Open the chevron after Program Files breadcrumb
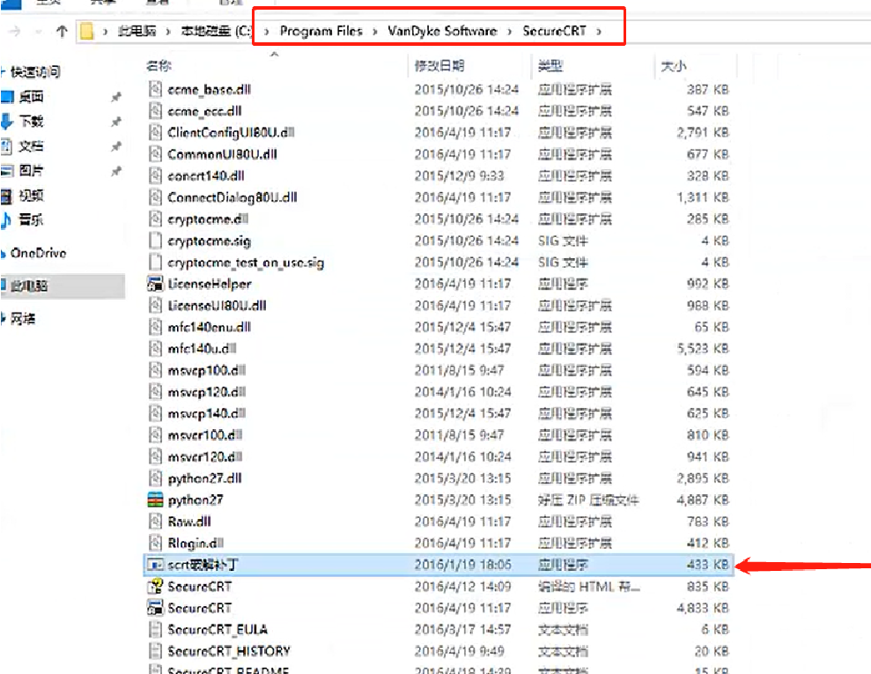This screenshot has width=871, height=674. [x=375, y=32]
